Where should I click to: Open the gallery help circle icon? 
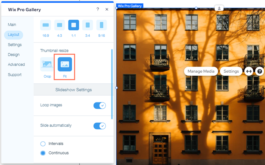pyautogui.click(x=260, y=71)
